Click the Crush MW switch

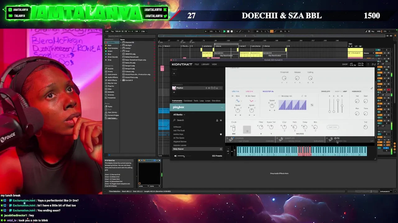coord(234,128)
